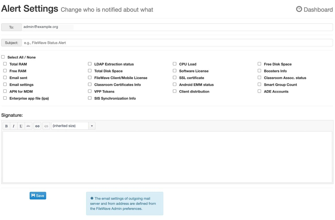Enable the Free RAM alert checkbox
Viewport: 335px width, 220px height.
[5, 70]
